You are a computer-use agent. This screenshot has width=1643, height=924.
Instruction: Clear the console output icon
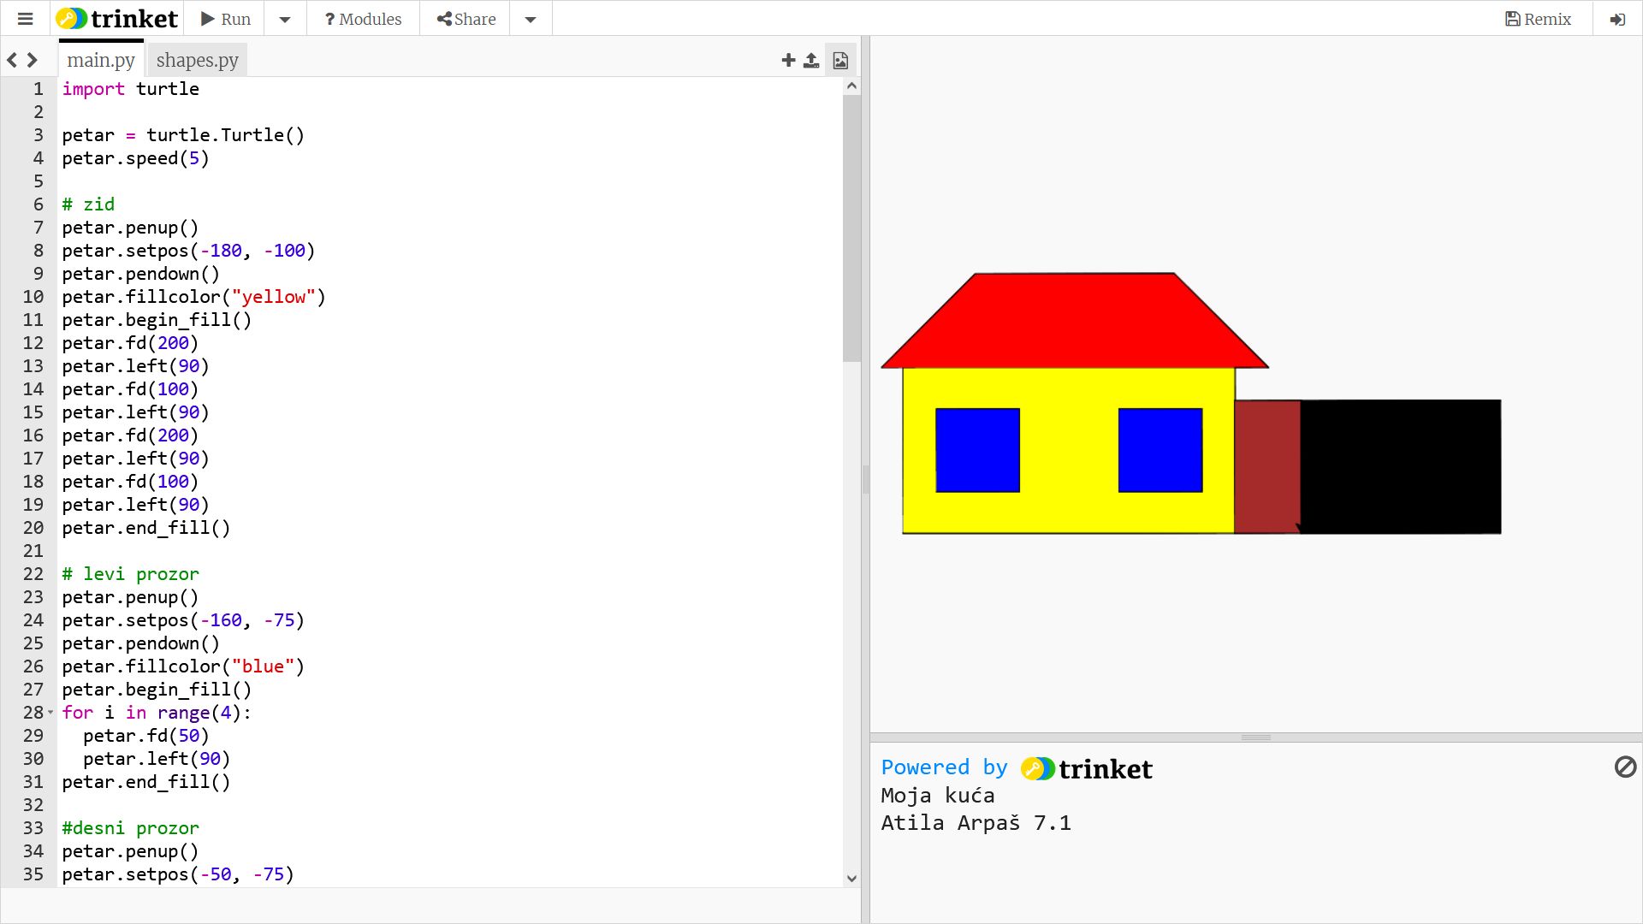1625,767
